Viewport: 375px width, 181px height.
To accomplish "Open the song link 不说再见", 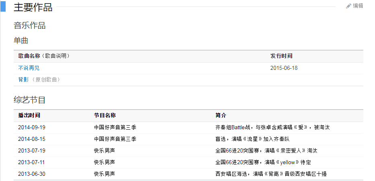I will click(x=29, y=68).
